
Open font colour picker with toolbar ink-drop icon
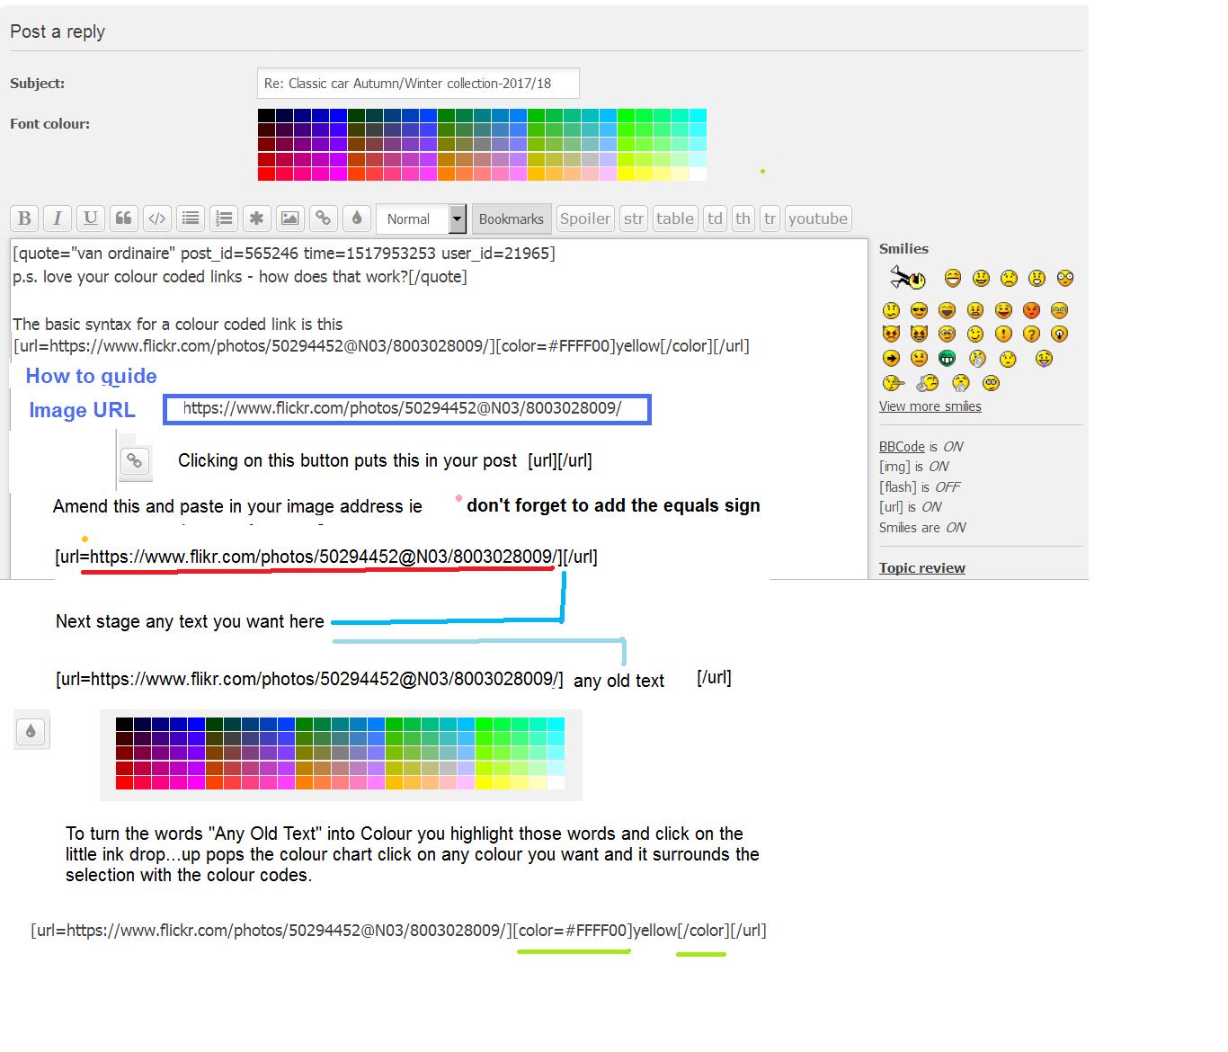356,218
